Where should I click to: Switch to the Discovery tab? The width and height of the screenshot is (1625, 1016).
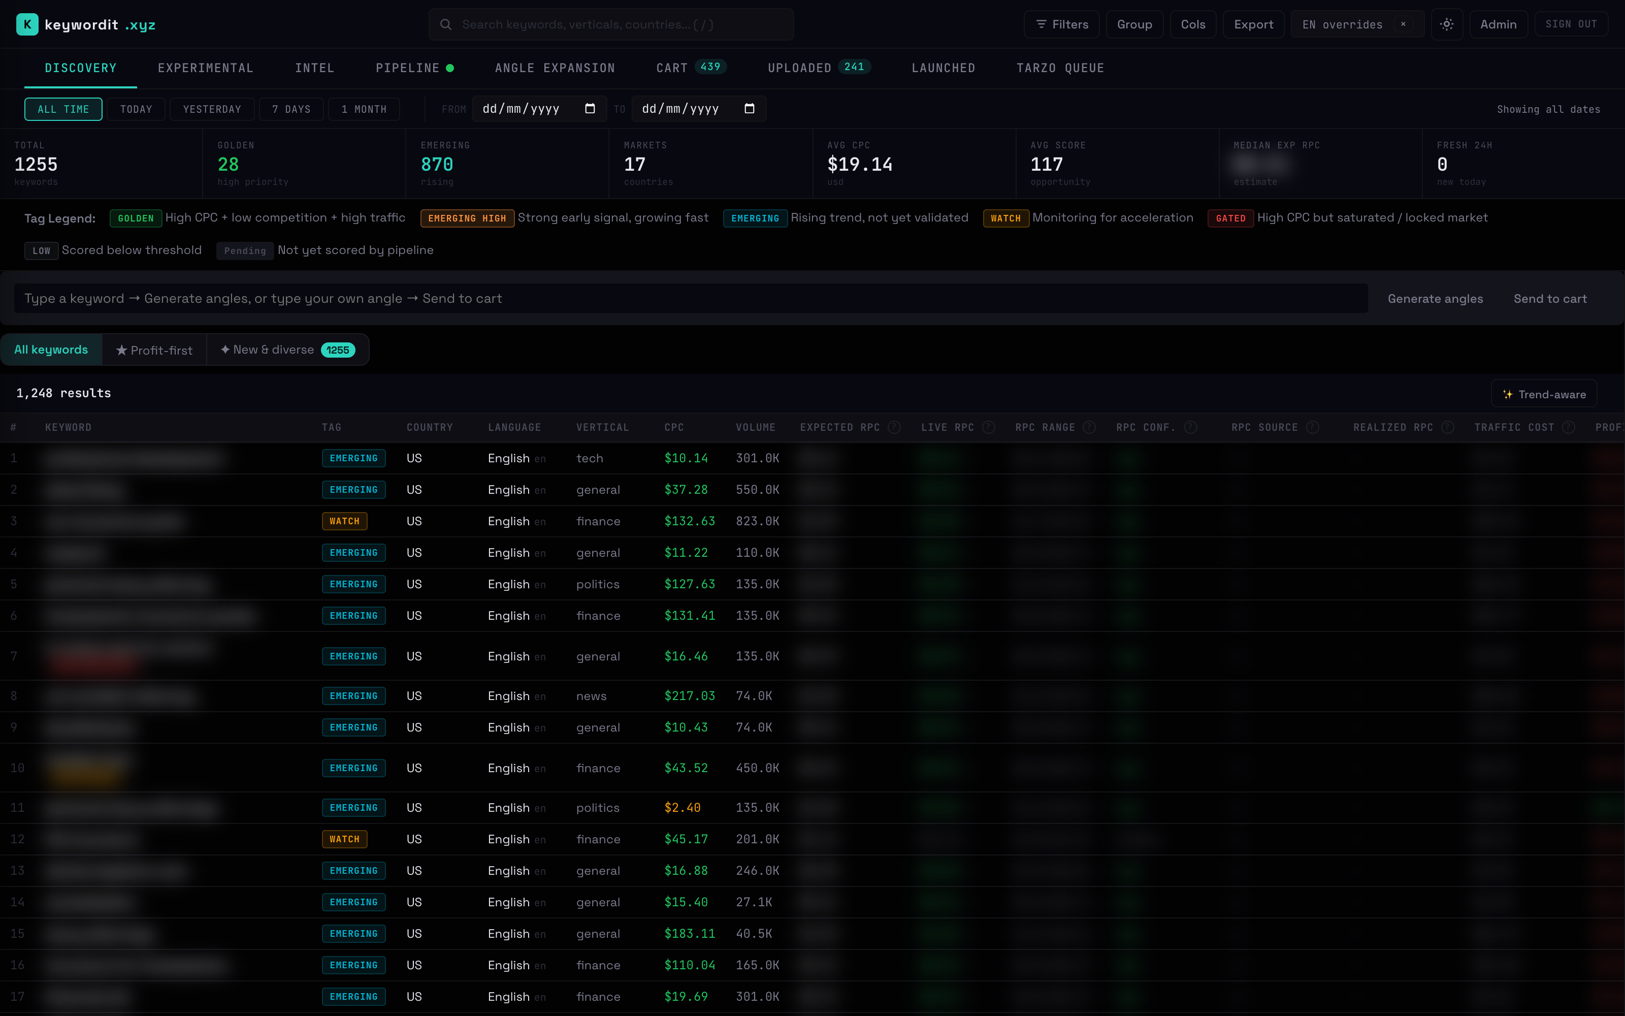[81, 68]
